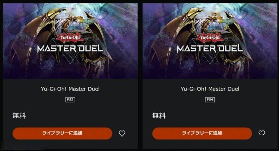The width and height of the screenshot is (279, 151).
Task: Open Yu-Gi-Oh! Master Duel title above PS4 badge
Action: [210, 89]
